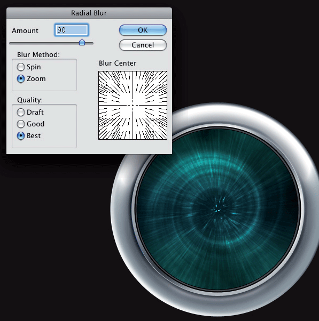
Task: Click the OK button to apply blur
Action: 143,30
